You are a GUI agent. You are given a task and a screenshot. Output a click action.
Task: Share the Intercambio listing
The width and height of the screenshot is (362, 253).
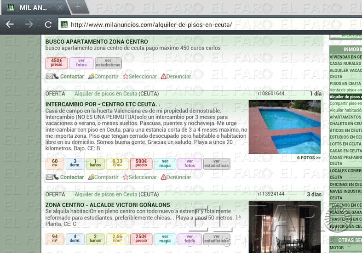pos(103,177)
